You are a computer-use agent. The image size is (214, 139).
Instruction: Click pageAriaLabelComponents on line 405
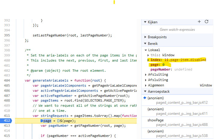click(x=63, y=86)
